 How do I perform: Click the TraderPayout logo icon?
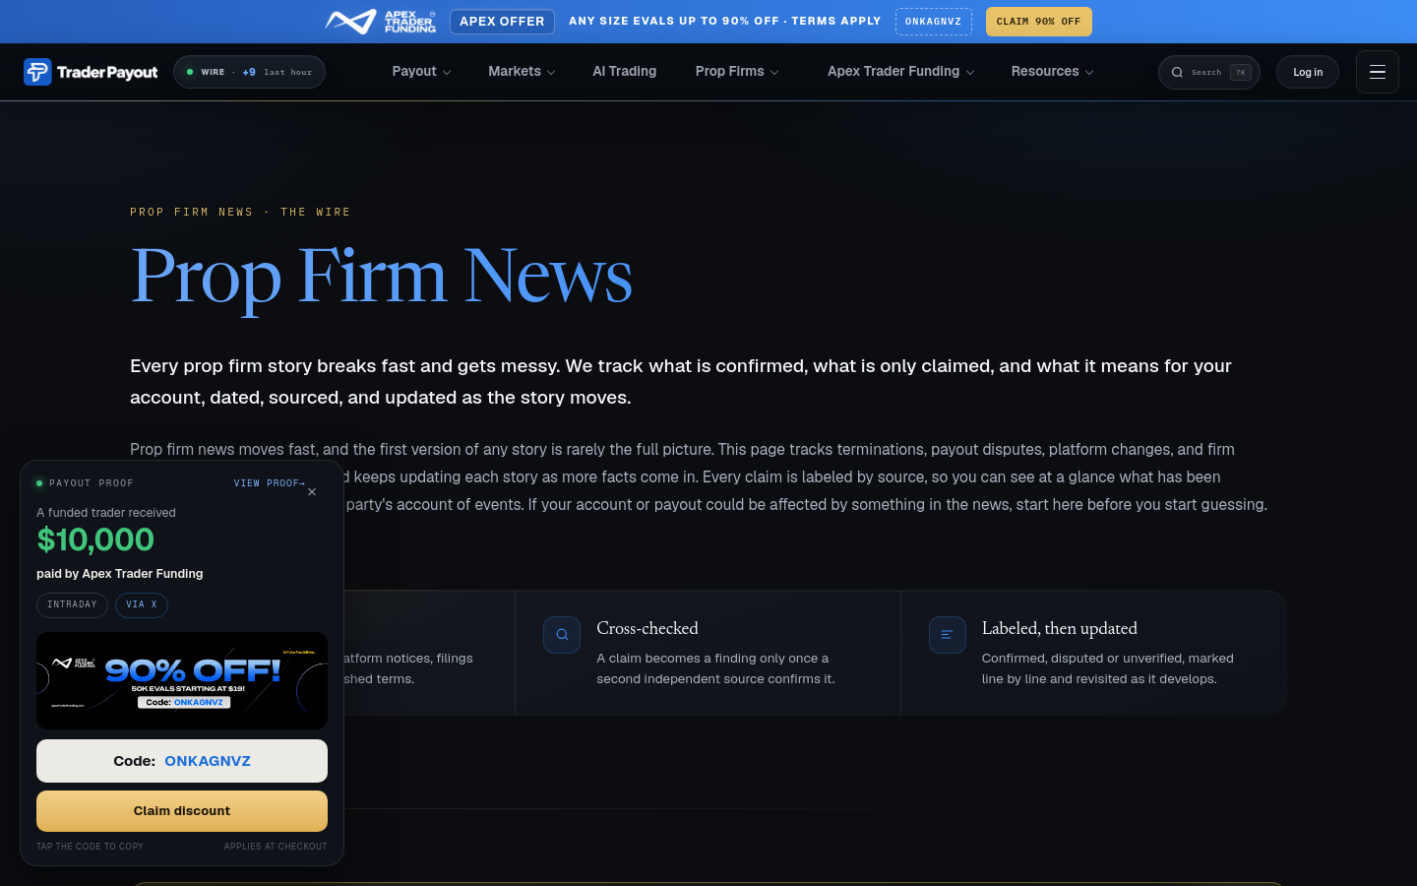(x=37, y=72)
